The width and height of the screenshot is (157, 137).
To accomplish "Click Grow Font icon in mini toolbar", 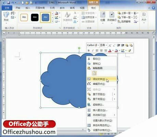I will click(110, 45).
